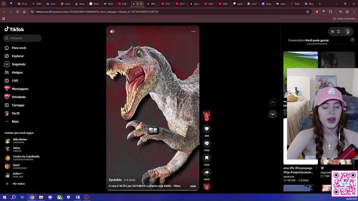
Task: Open Mensagens in the sidebar
Action: [20, 89]
